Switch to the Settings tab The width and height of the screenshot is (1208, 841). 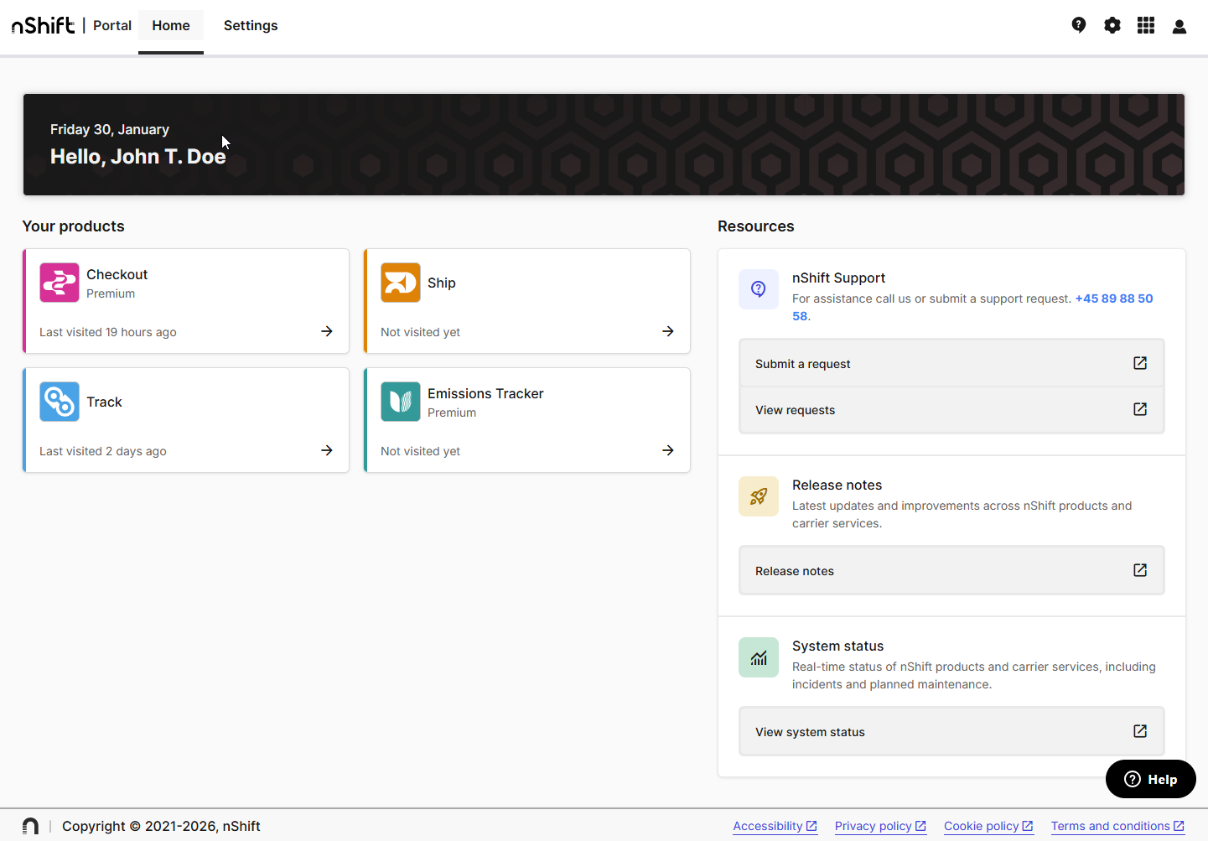pyautogui.click(x=251, y=26)
